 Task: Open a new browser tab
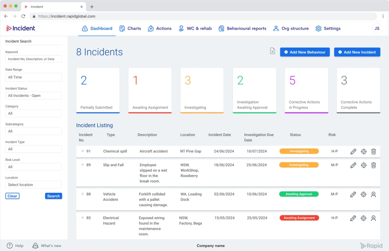click(x=92, y=7)
